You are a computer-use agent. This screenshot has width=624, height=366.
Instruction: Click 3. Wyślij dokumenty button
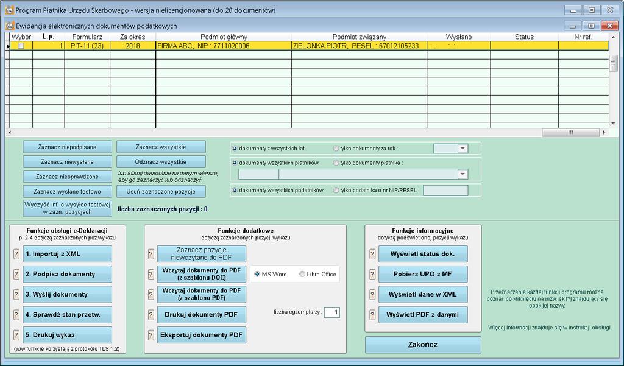(67, 294)
